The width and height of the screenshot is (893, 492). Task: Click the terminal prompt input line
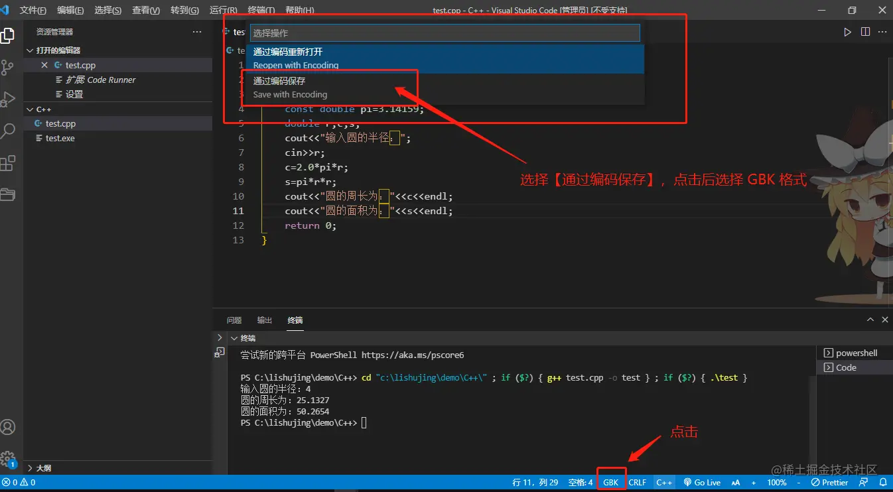pyautogui.click(x=364, y=423)
